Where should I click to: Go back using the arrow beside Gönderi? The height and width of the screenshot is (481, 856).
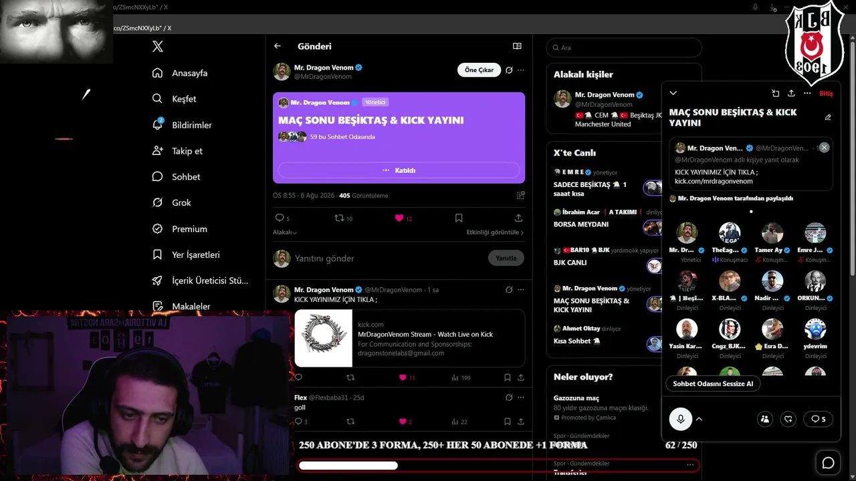[278, 46]
